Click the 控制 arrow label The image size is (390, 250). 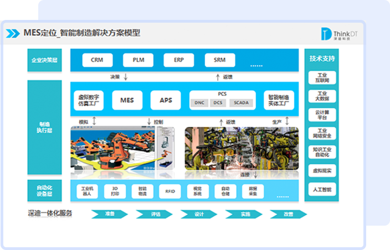click(x=158, y=122)
